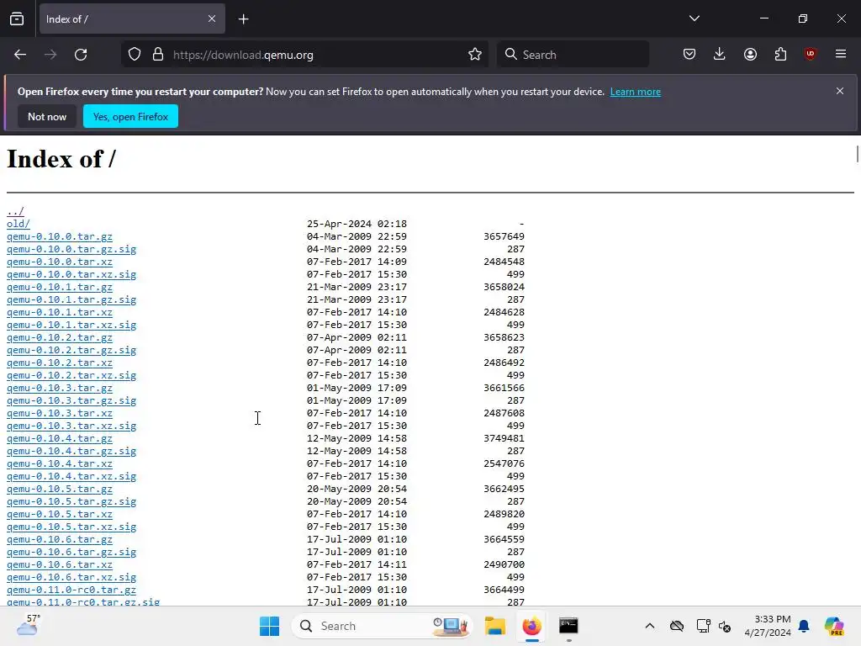Open qemu-0.10.4.tar.gz.sig link
This screenshot has height=646, width=861.
point(71,451)
